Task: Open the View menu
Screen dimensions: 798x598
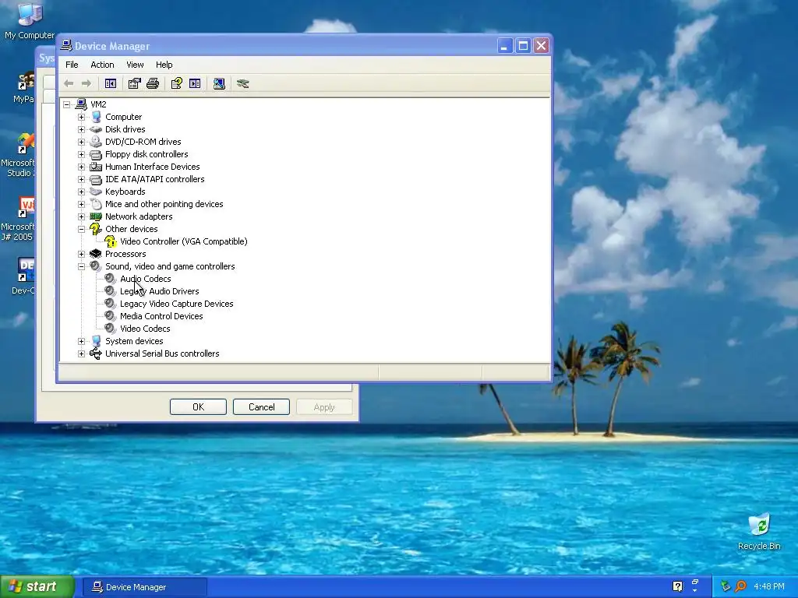Action: (x=135, y=65)
